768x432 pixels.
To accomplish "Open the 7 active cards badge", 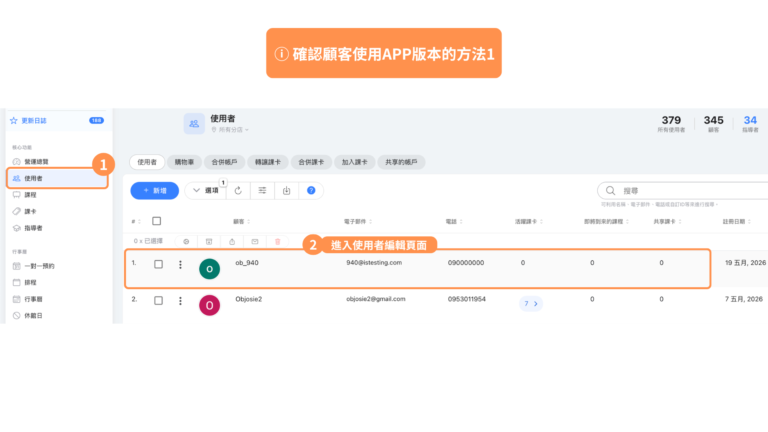I will [x=531, y=304].
